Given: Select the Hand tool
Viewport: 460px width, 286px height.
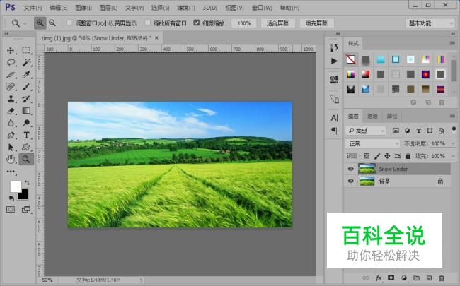Looking at the screenshot, I should 11,159.
